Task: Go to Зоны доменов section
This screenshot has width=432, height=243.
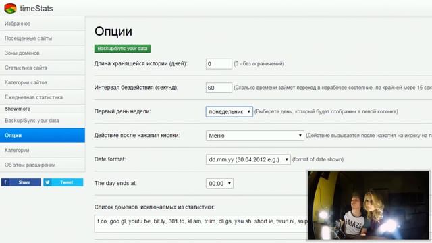Action: point(43,53)
